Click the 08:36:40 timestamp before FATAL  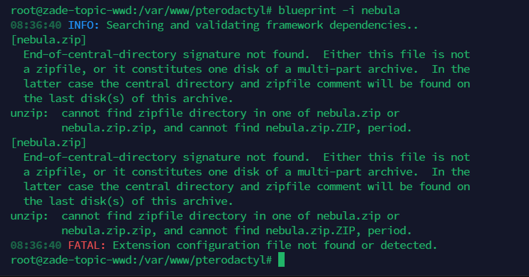36,245
